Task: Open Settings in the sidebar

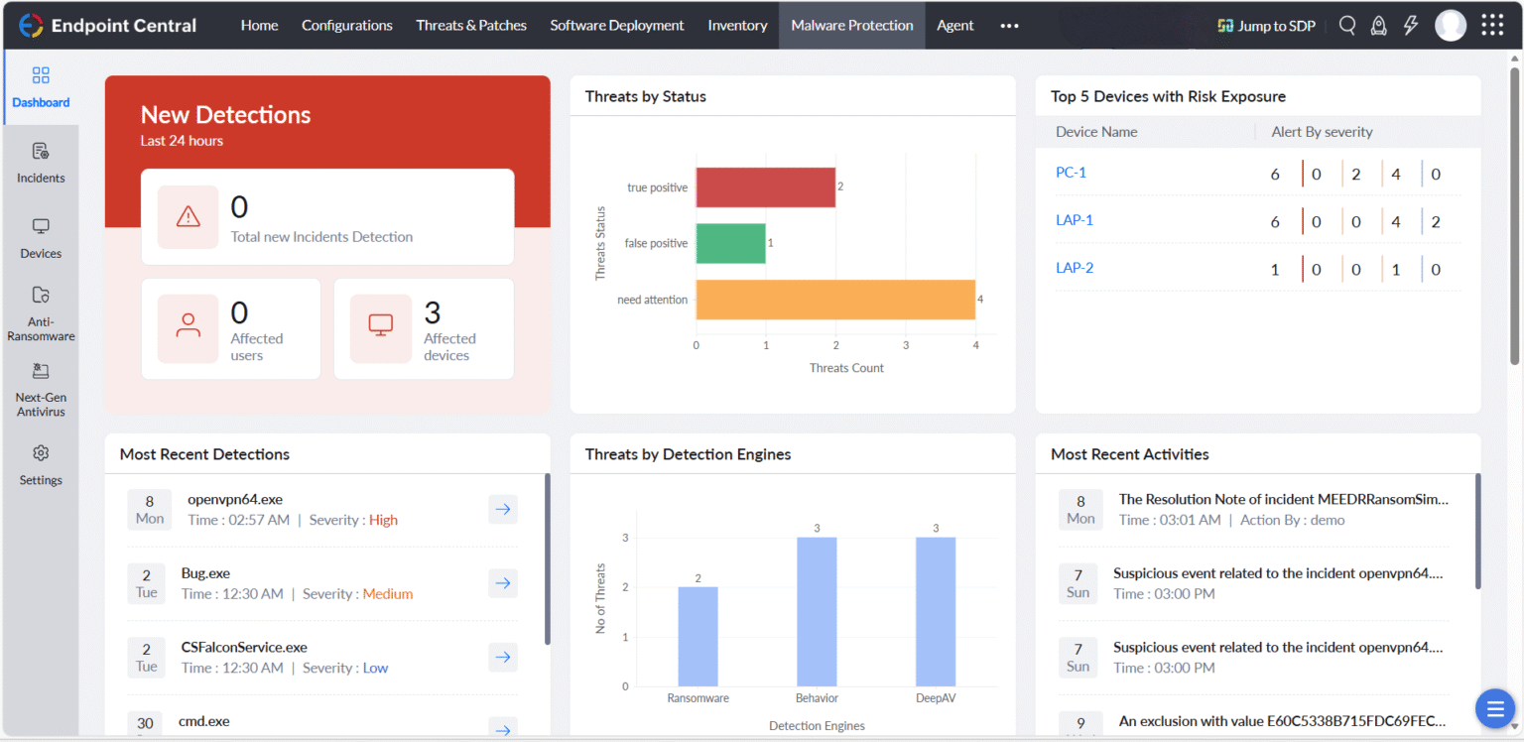Action: click(x=41, y=465)
